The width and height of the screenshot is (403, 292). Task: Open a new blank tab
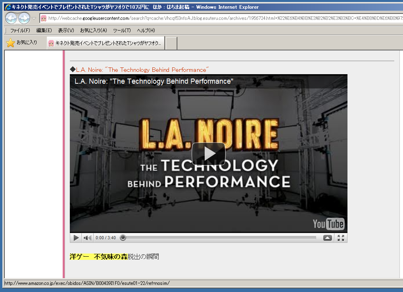tap(171, 43)
